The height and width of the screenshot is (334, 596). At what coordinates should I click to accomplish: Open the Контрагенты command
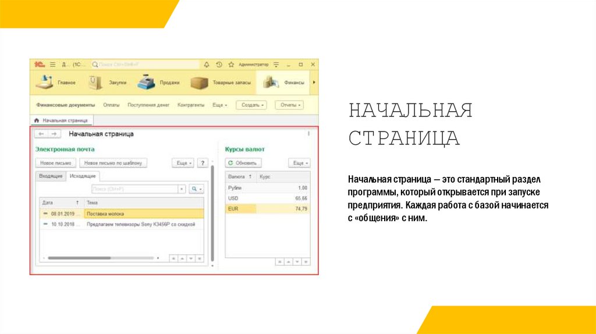pyautogui.click(x=191, y=105)
